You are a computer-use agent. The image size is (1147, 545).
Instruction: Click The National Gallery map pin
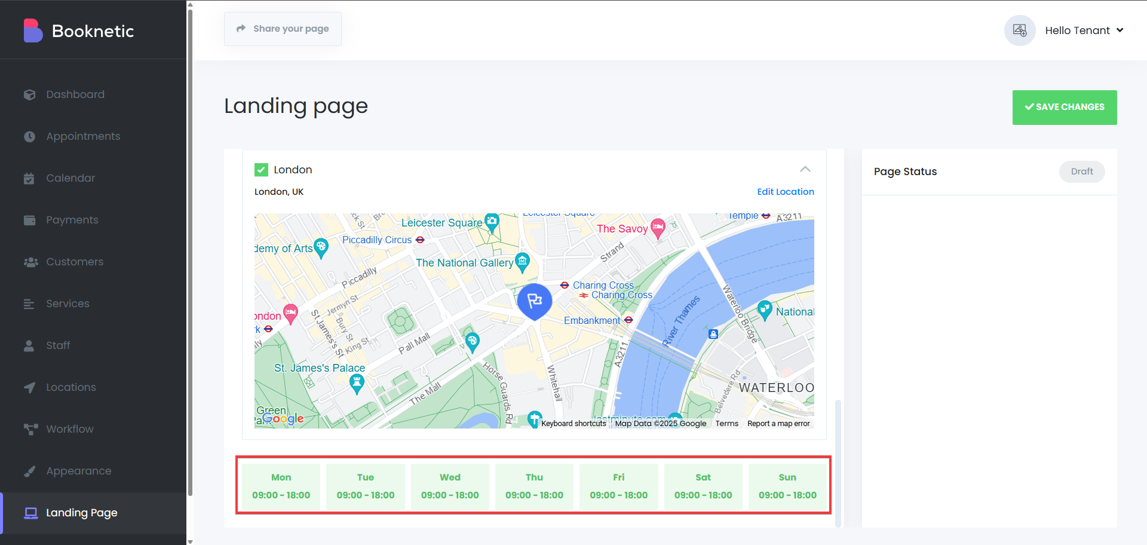(x=522, y=262)
